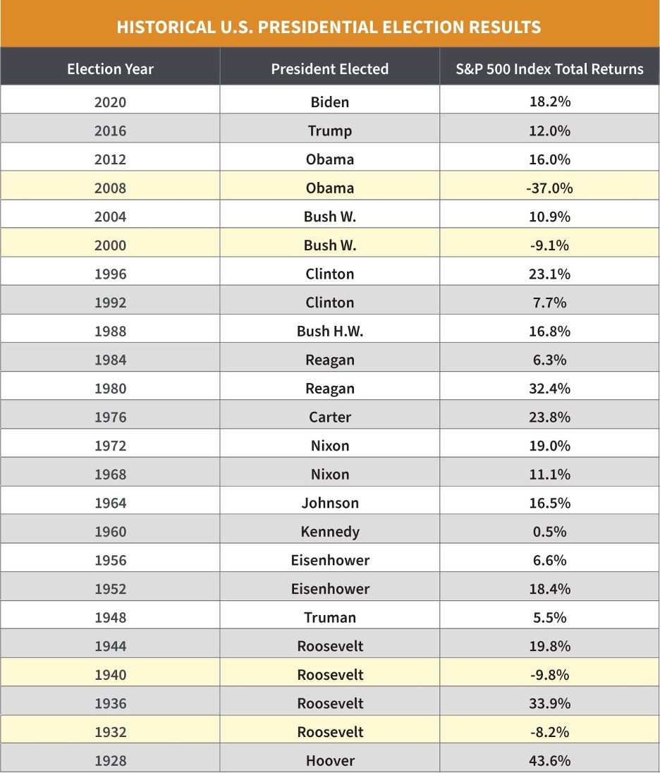This screenshot has height=773, width=660.
Task: Click the Election Year column header
Action: point(110,69)
